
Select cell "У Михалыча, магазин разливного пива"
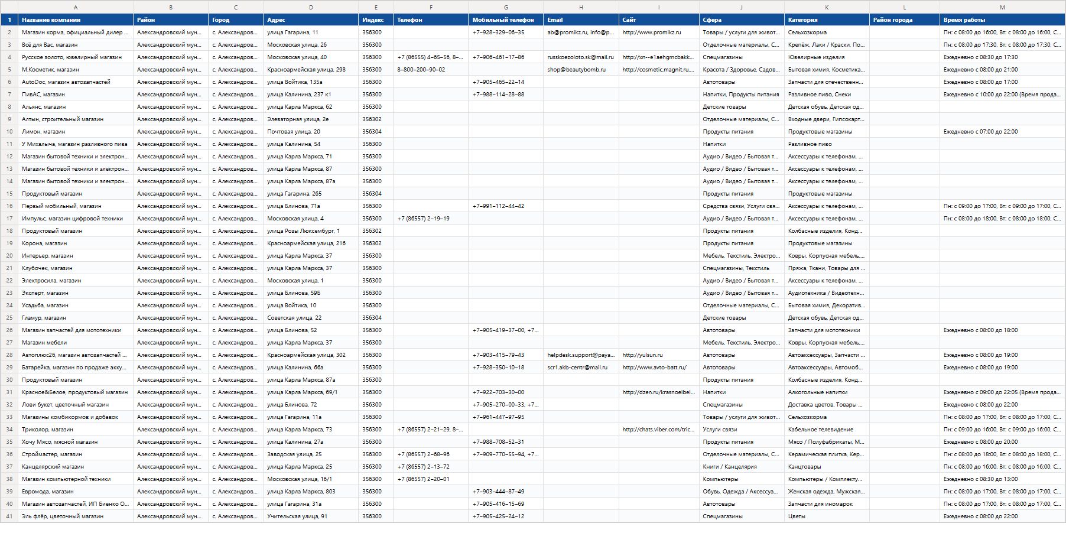76,144
